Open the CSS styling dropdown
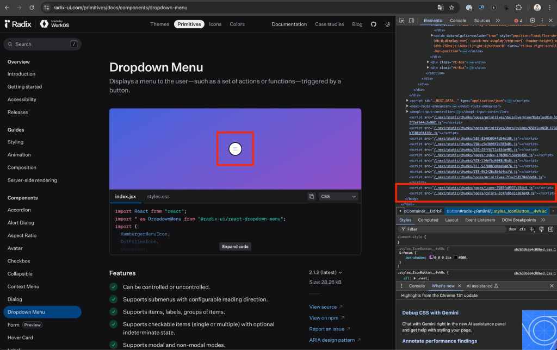This screenshot has height=350, width=557. (338, 196)
